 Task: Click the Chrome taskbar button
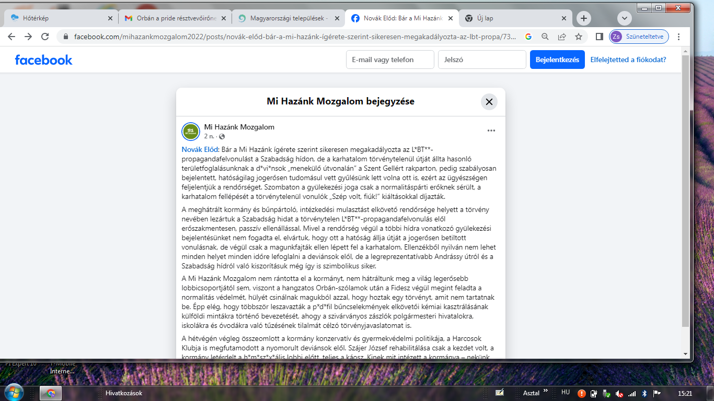pos(51,393)
